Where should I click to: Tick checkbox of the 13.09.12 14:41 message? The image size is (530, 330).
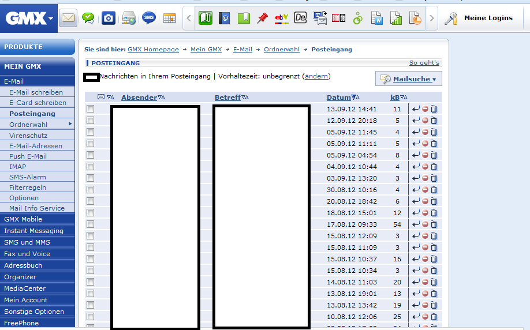click(90, 109)
